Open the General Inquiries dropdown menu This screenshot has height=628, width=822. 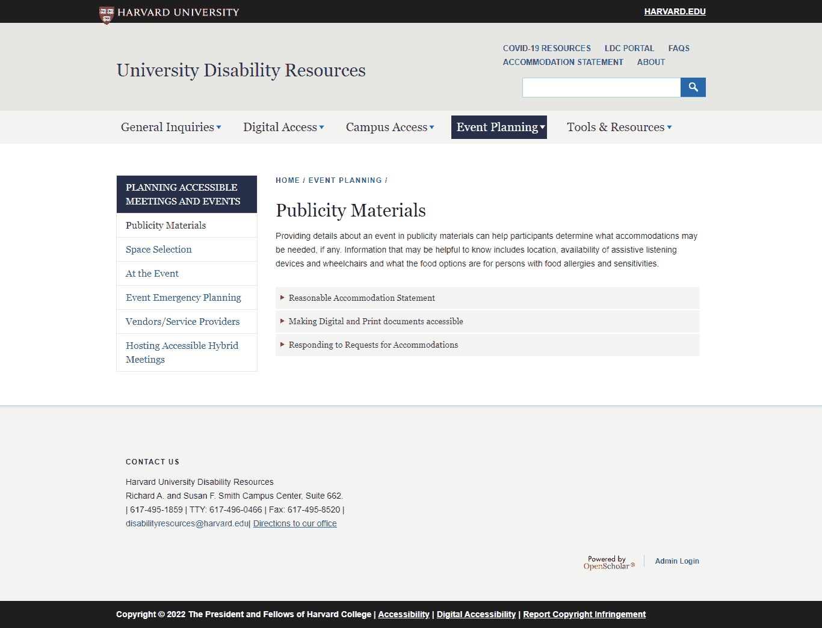click(171, 127)
